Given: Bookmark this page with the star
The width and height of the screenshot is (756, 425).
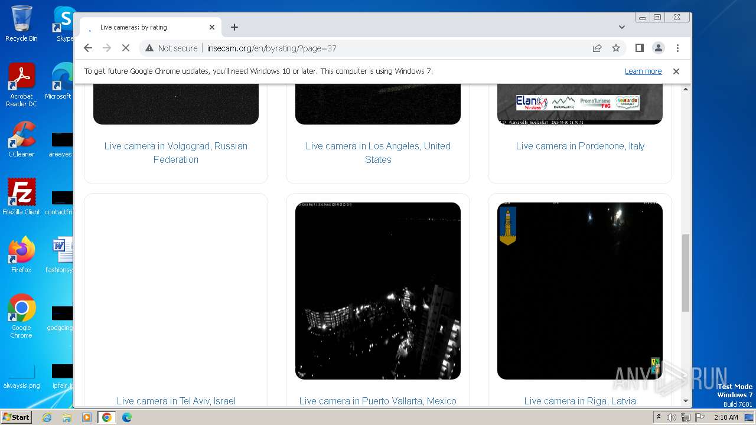Looking at the screenshot, I should 616,48.
